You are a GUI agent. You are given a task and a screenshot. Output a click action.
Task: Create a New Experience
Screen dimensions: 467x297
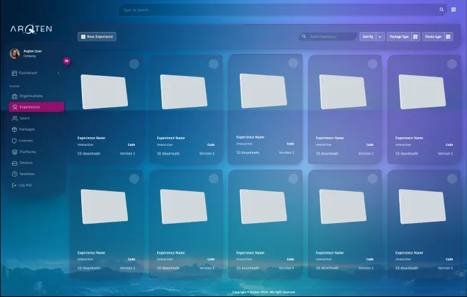point(97,37)
